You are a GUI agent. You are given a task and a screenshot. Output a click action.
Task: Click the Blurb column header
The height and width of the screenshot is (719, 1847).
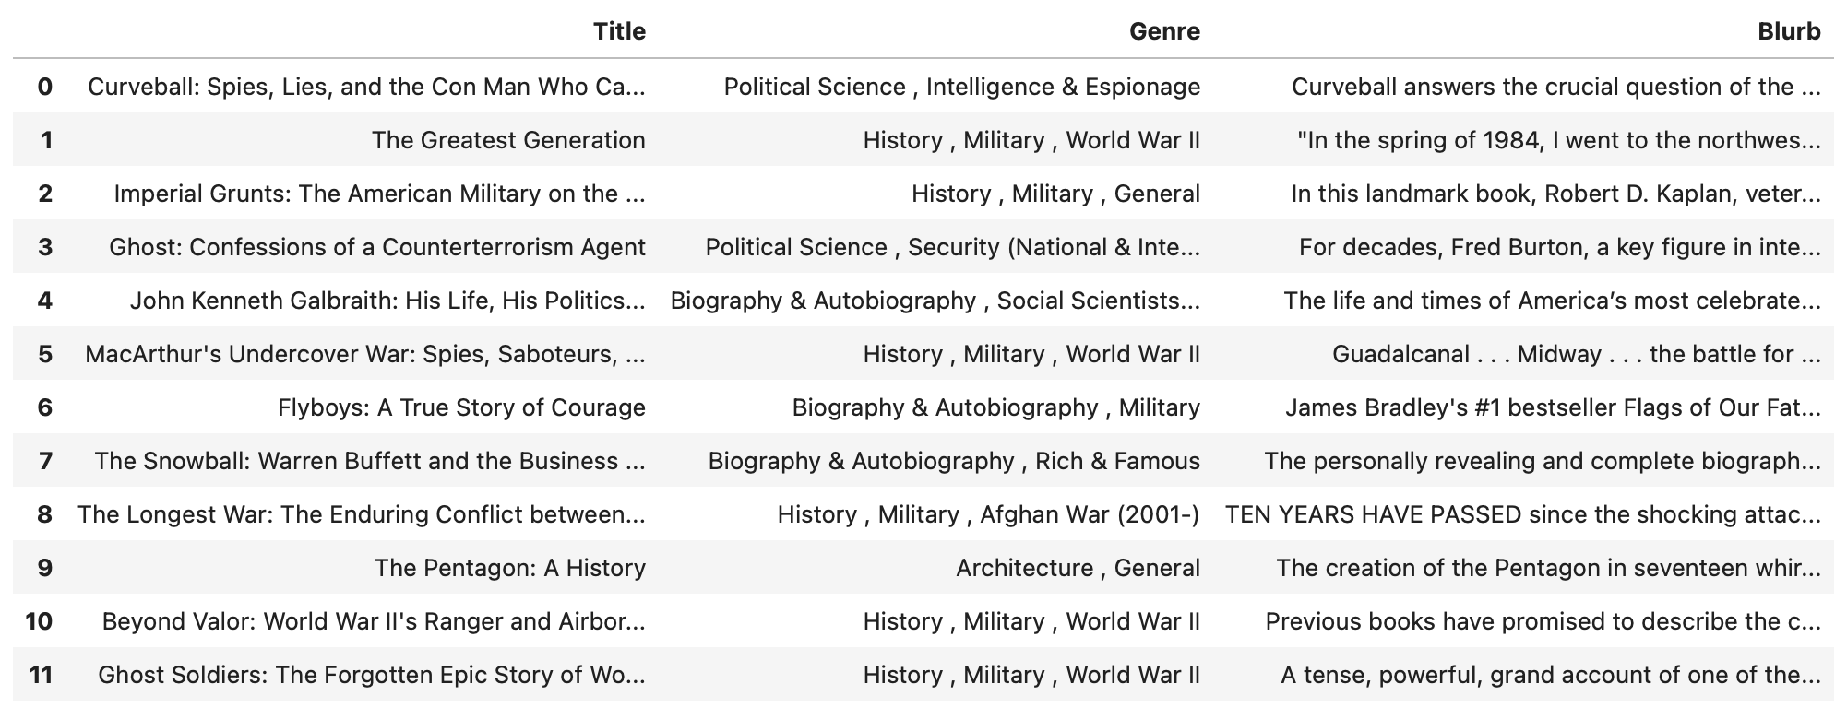point(1788,31)
